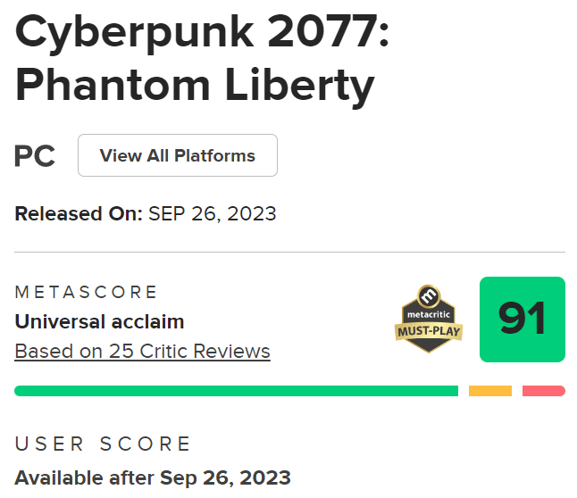Click the circular m logo atop the badge
The image size is (577, 498).
(429, 296)
